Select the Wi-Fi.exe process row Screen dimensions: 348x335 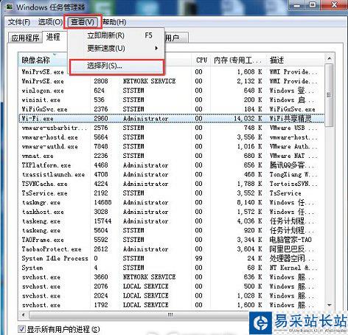pos(171,119)
